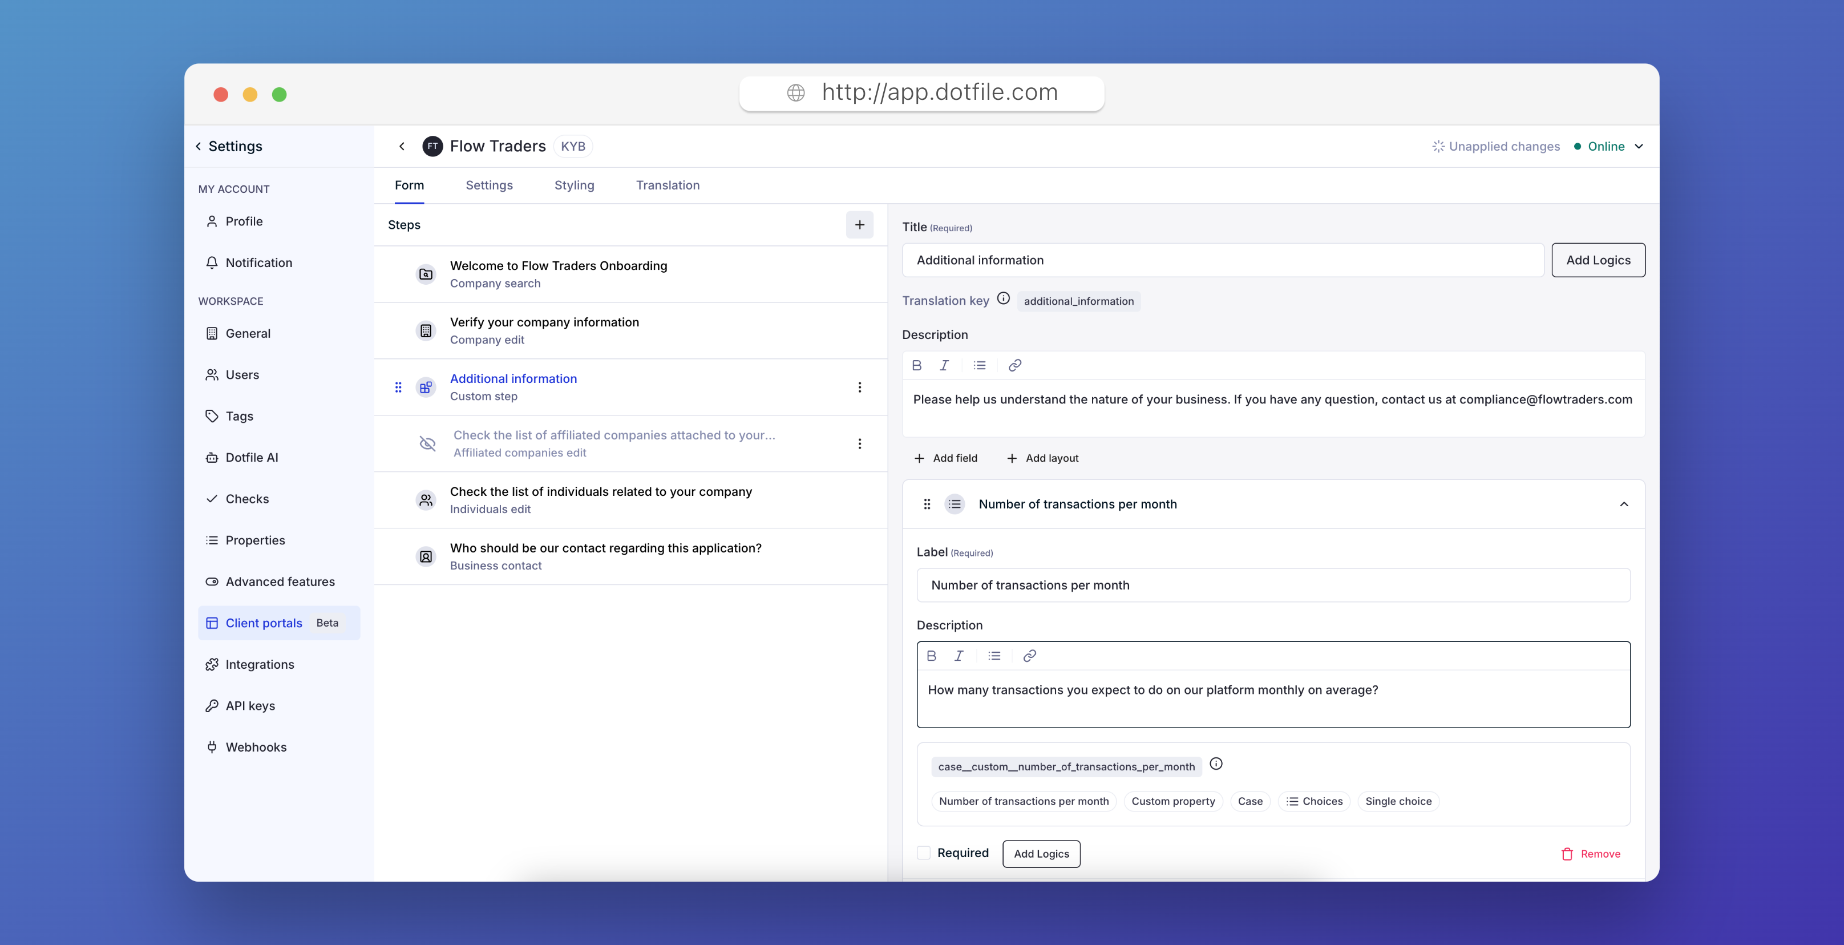Click the Label input field
Screen dimensions: 1844x945
1273,585
